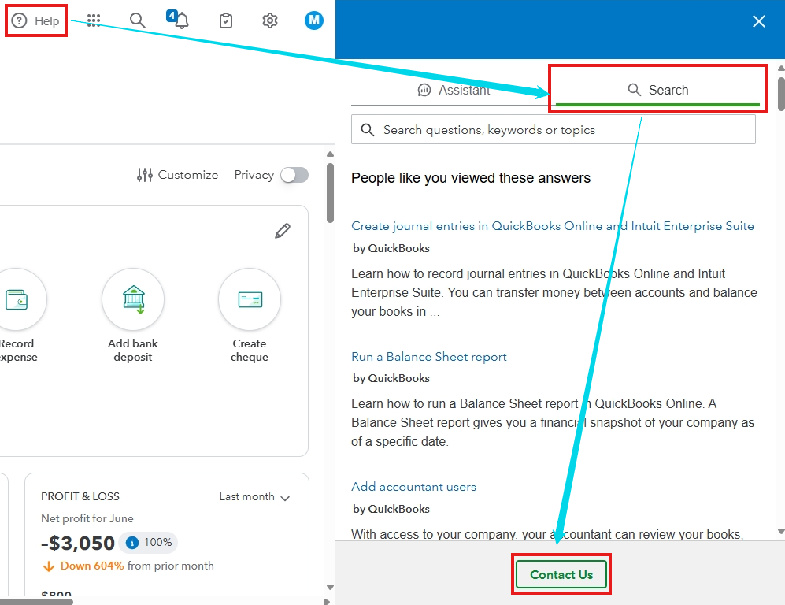
Task: Select the Add bank deposit shortcut icon
Action: pyautogui.click(x=132, y=299)
